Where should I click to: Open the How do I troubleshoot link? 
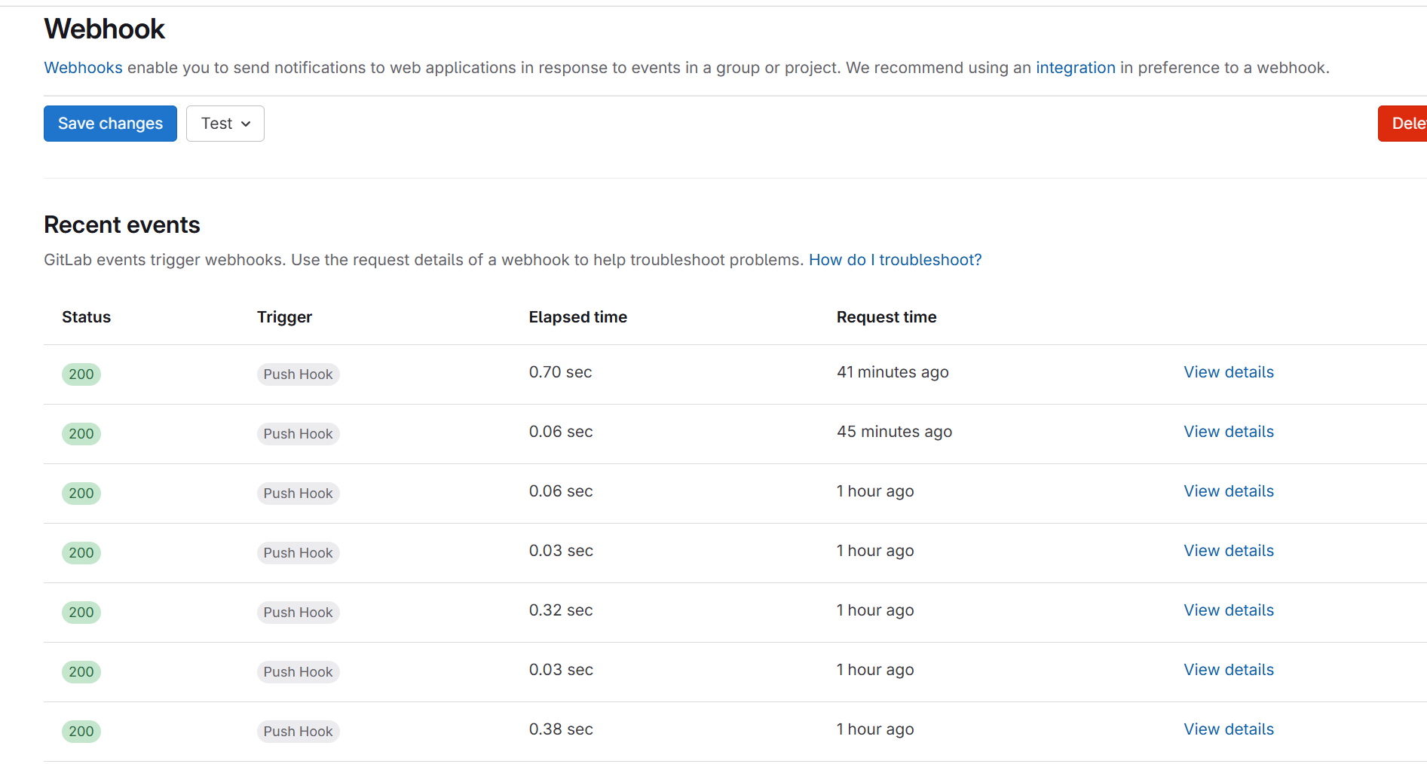895,260
